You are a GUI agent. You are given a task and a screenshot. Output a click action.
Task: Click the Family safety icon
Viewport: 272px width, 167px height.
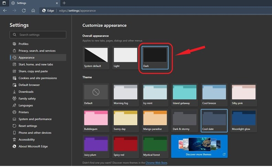coord(15,98)
